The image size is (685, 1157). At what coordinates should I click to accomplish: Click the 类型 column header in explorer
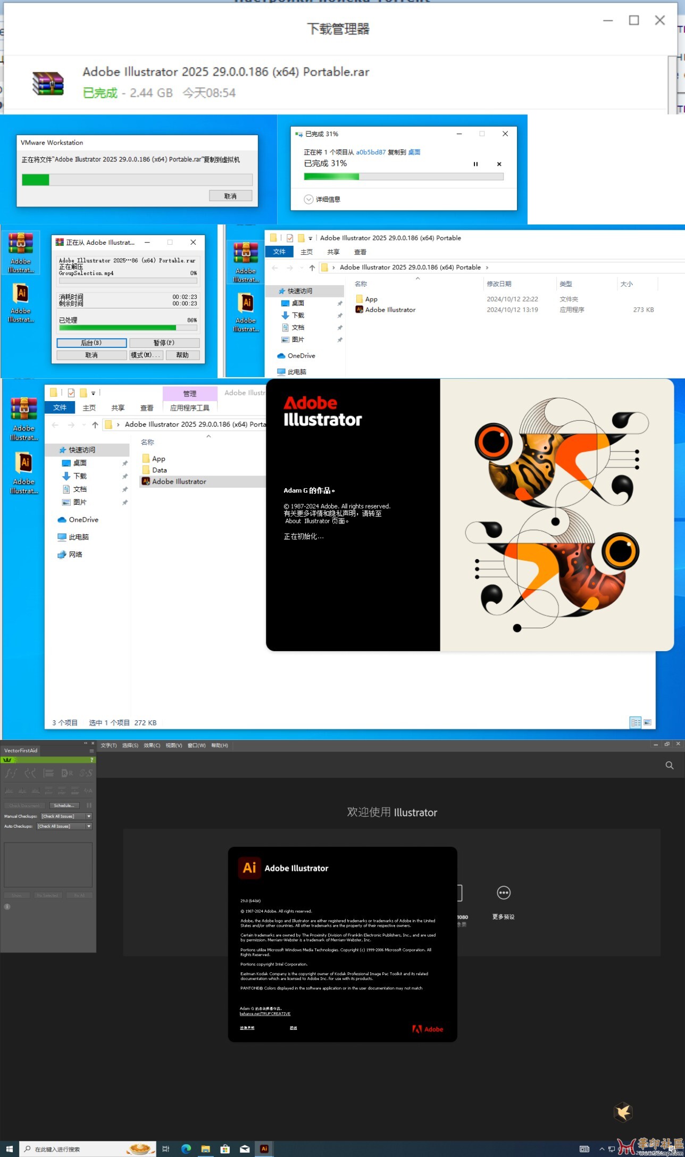tap(566, 284)
